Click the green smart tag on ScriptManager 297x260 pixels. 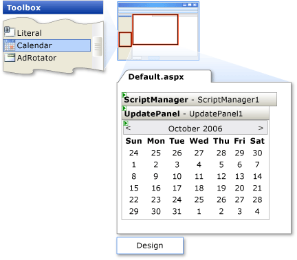124,94
